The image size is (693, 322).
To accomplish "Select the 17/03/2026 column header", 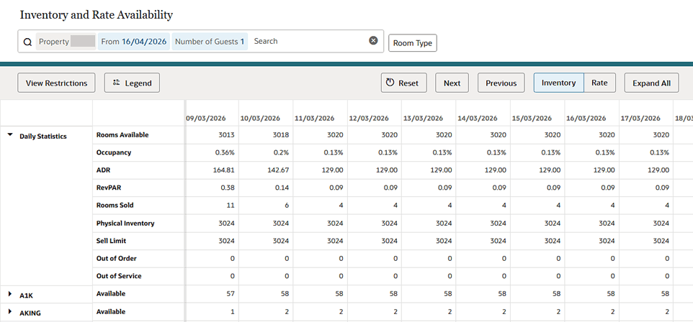I will 641,118.
